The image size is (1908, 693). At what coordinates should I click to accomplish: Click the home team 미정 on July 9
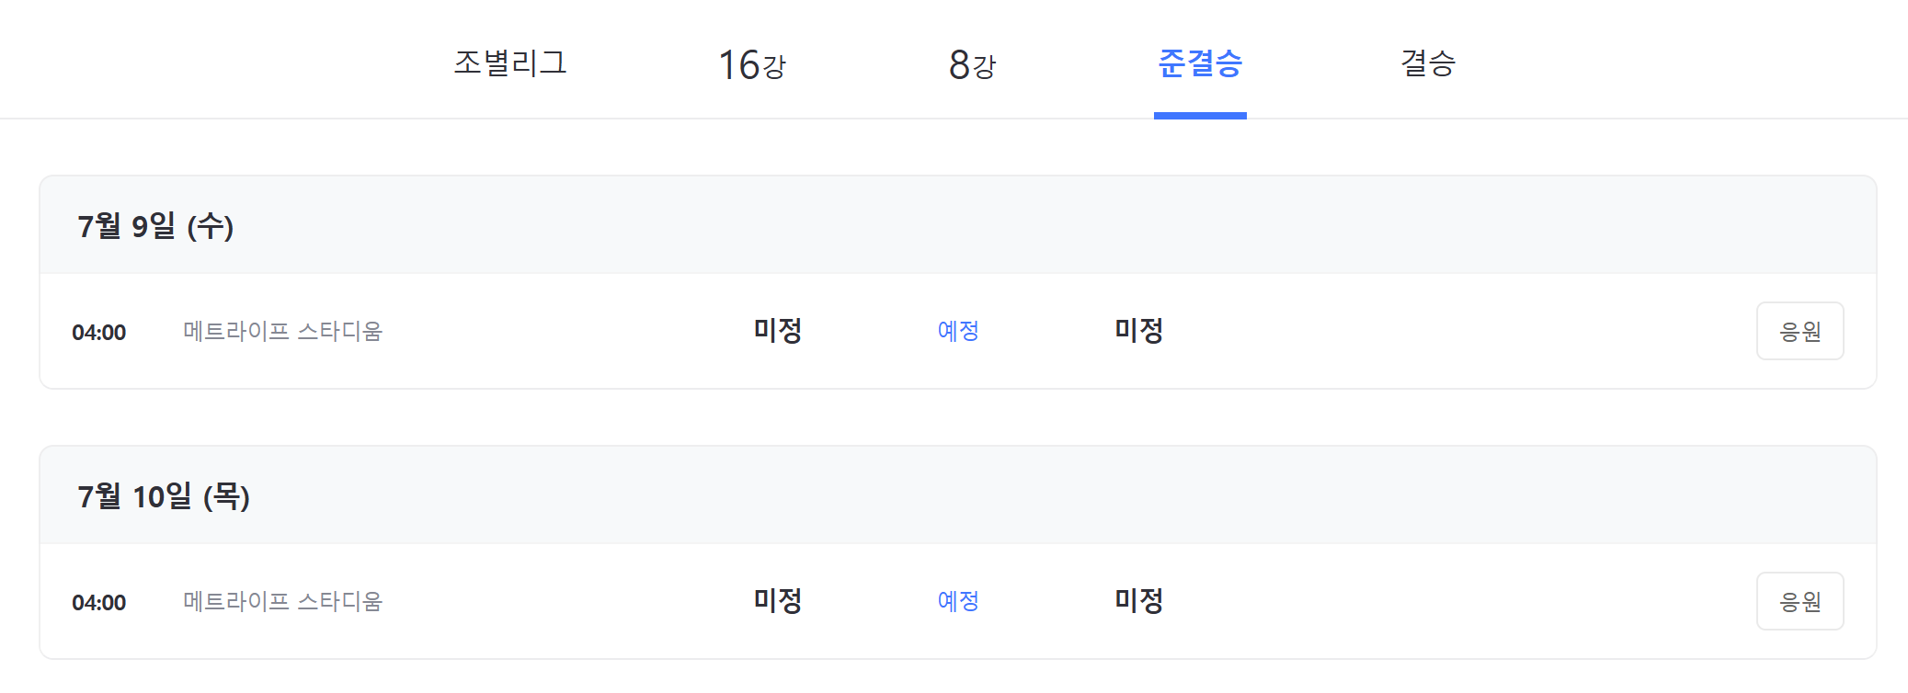pos(775,331)
